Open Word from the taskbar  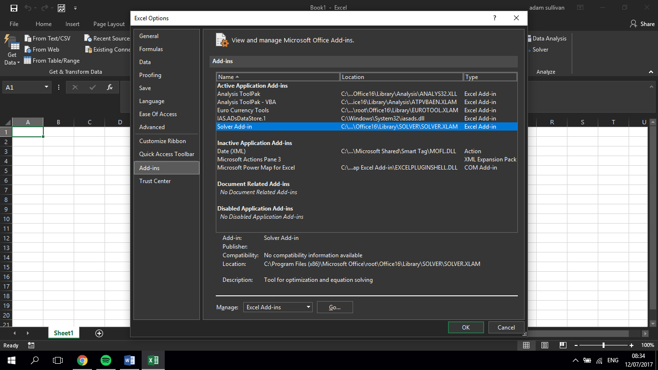[129, 360]
